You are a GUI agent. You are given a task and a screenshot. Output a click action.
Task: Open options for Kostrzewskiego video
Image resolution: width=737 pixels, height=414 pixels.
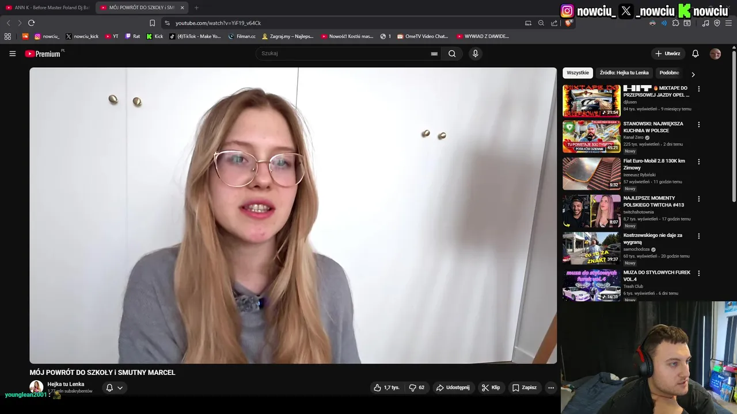pyautogui.click(x=699, y=236)
